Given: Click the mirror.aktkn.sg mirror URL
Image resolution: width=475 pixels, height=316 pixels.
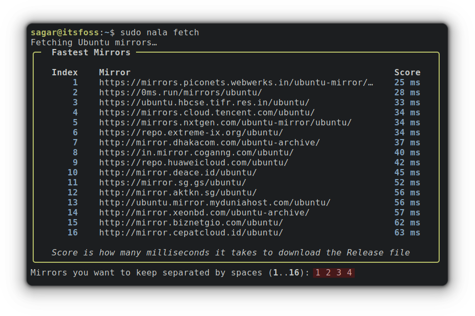Looking at the screenshot, I should [178, 192].
